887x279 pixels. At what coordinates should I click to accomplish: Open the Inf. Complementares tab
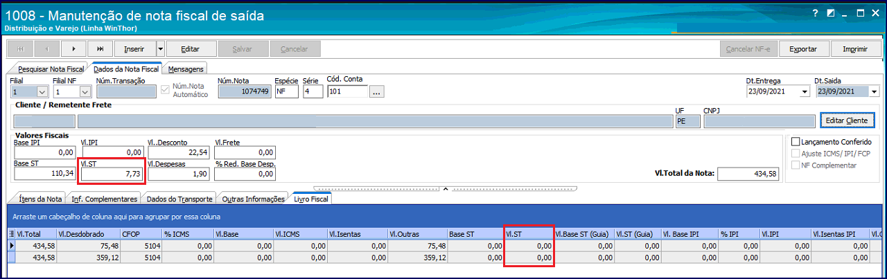point(105,199)
